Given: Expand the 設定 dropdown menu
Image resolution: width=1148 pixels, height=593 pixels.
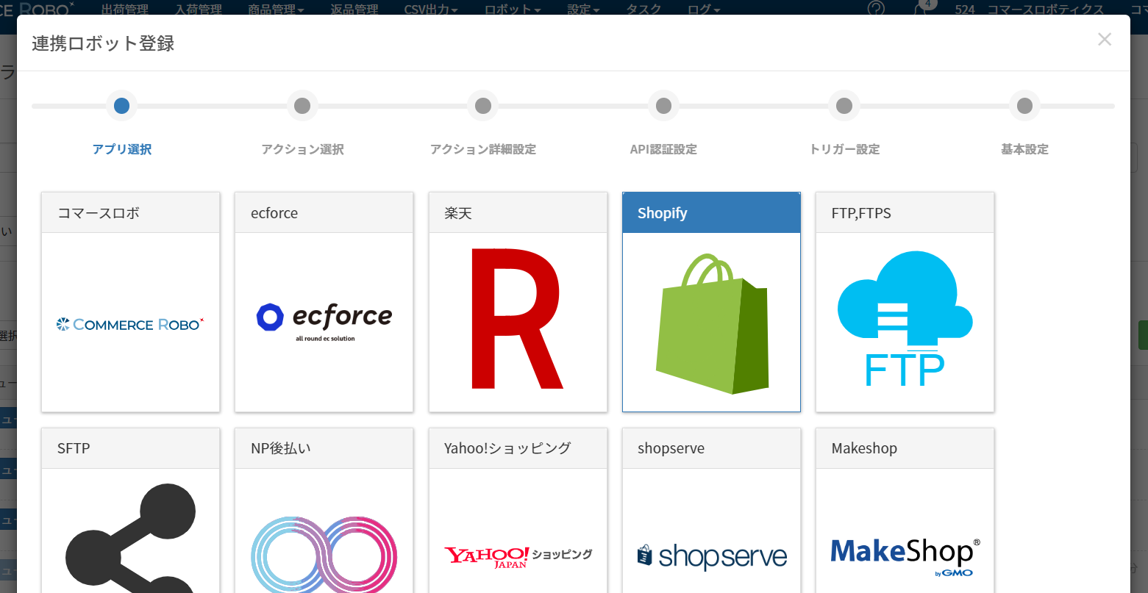Looking at the screenshot, I should [x=583, y=9].
